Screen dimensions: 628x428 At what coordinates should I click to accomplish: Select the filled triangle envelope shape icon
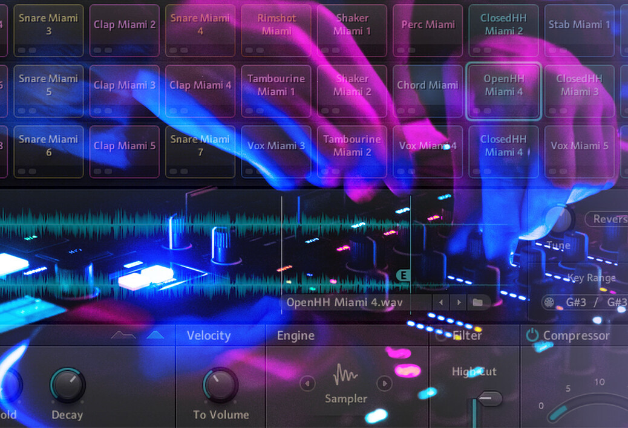point(155,335)
